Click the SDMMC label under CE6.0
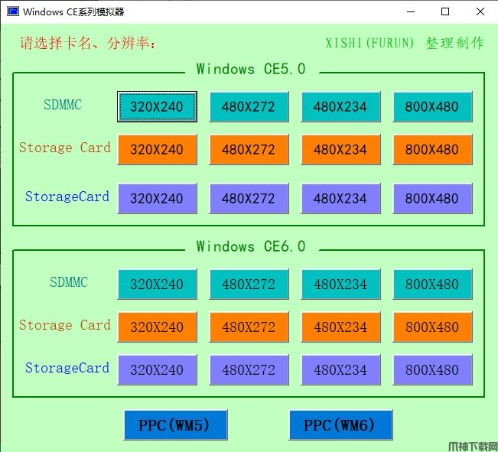This screenshot has height=452, width=498. coord(69,282)
